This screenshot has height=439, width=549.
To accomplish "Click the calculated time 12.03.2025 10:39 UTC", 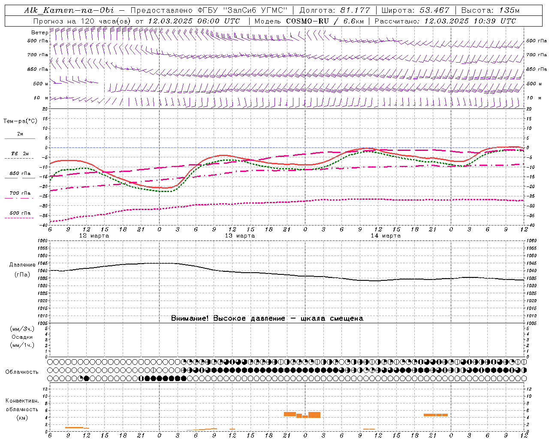I will point(470,21).
